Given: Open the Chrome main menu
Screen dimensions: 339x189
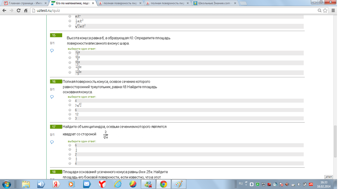Looking at the screenshot, I should point(333,10).
